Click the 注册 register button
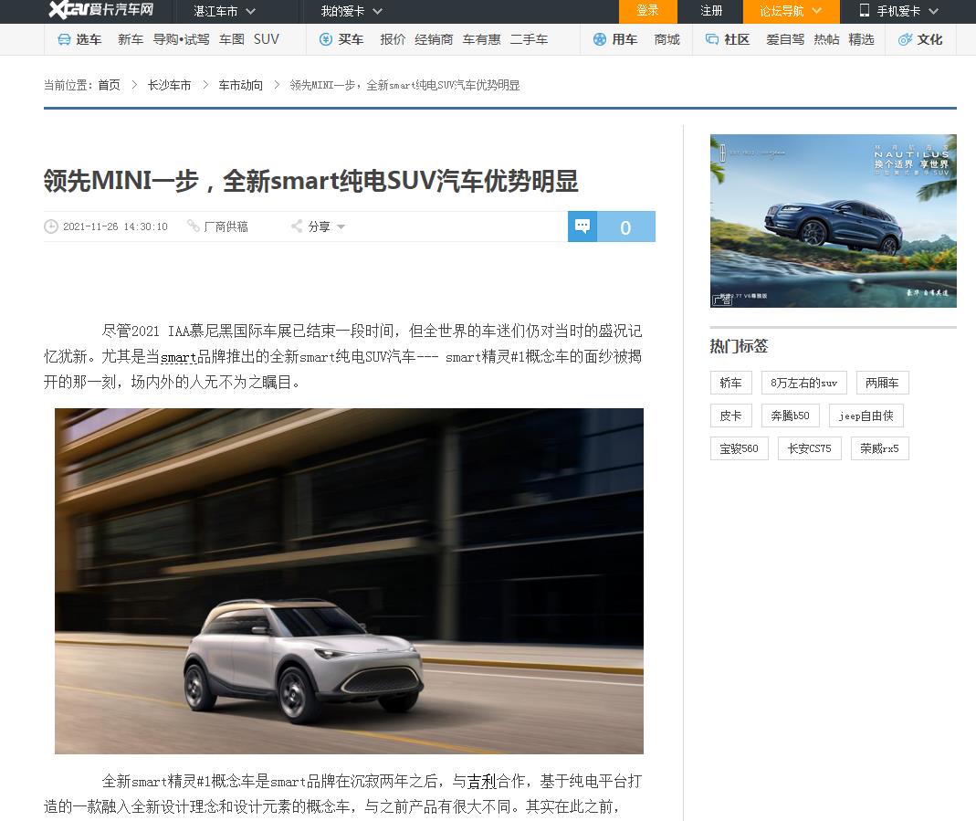Image resolution: width=976 pixels, height=821 pixels. coord(711,11)
